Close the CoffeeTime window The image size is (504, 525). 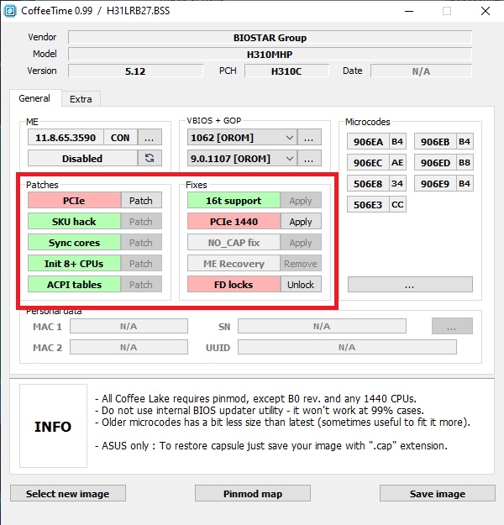[x=486, y=11]
